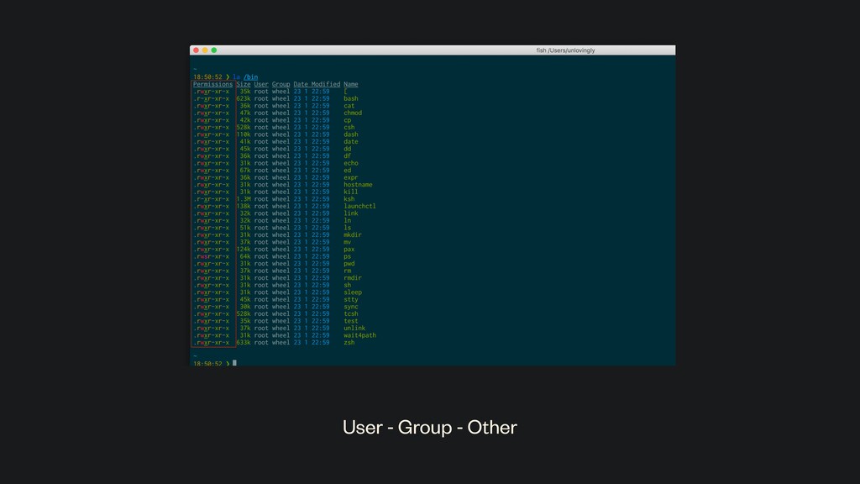
Task: Click the 1.3M size of ksh
Action: click(243, 199)
